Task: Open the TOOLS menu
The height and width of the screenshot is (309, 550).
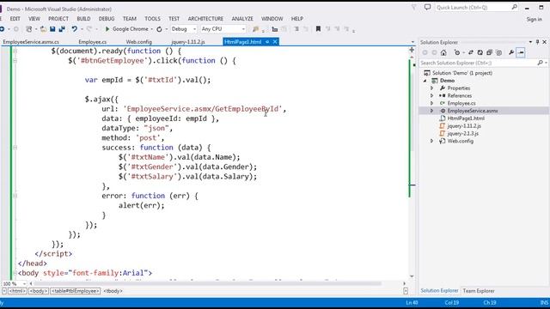Action: pyautogui.click(x=152, y=19)
